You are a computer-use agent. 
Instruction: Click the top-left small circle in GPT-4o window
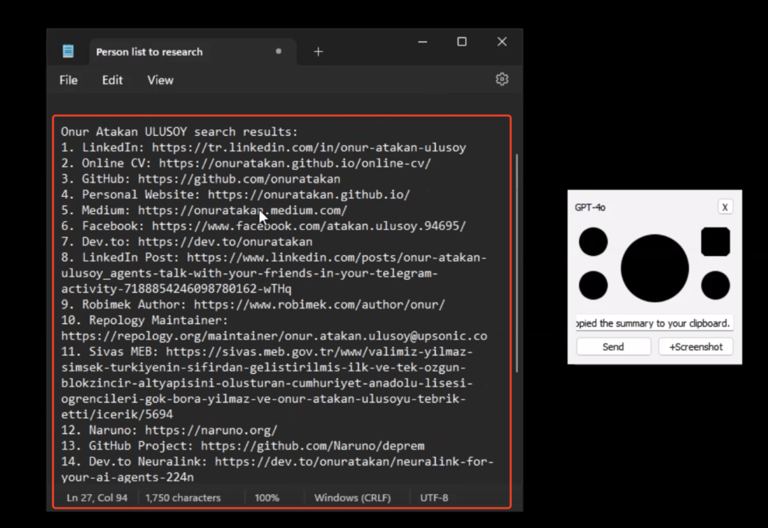tap(593, 242)
